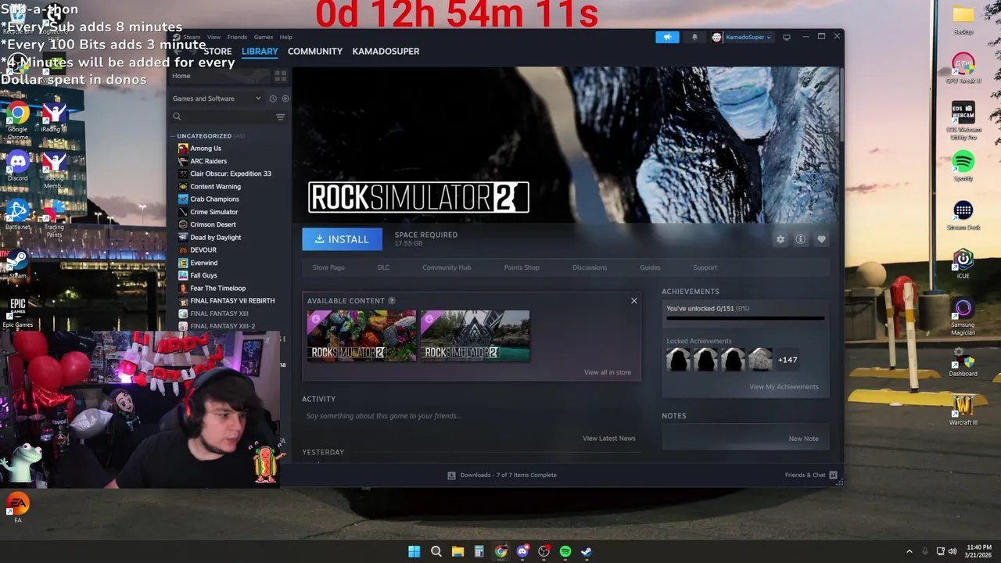1001x563 pixels.
Task: Open the Points Shop link
Action: point(522,267)
